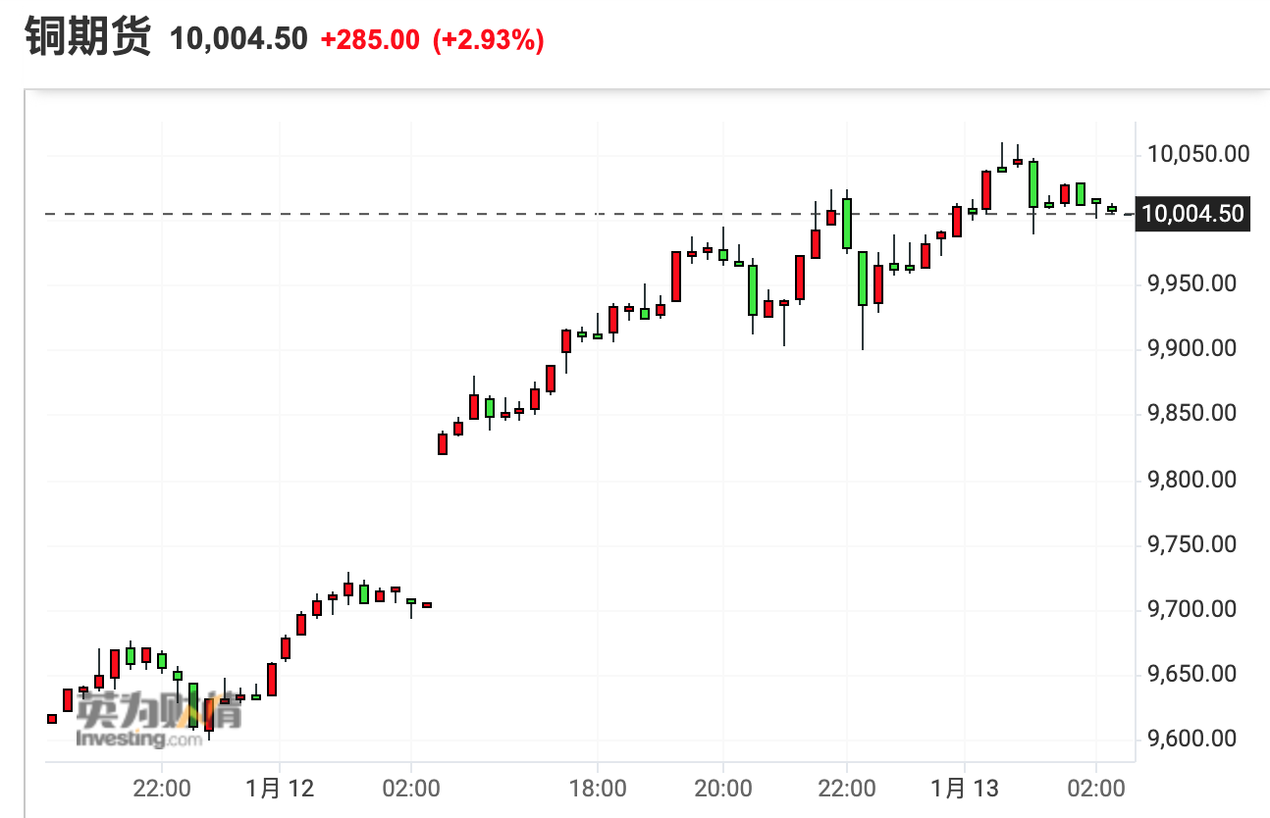Click the 9,850.00 price axis label
Screen dimensions: 1270x818
pos(1192,414)
